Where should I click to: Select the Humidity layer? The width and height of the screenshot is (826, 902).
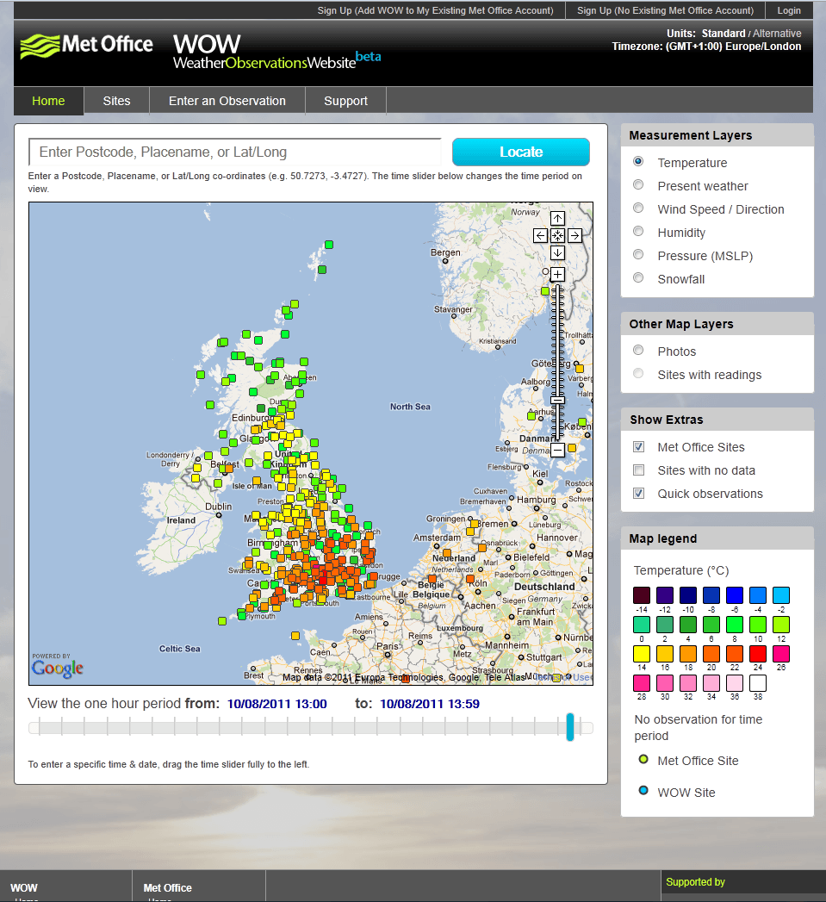pyautogui.click(x=638, y=231)
